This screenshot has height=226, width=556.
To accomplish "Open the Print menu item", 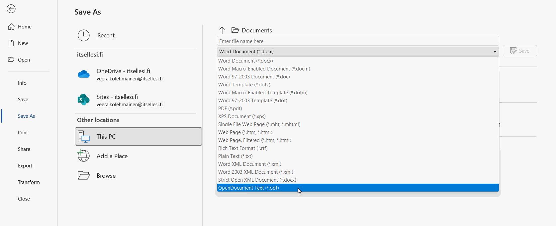I will click(x=23, y=132).
